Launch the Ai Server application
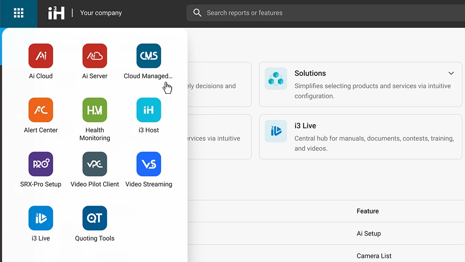The height and width of the screenshot is (262, 465). pyautogui.click(x=94, y=55)
